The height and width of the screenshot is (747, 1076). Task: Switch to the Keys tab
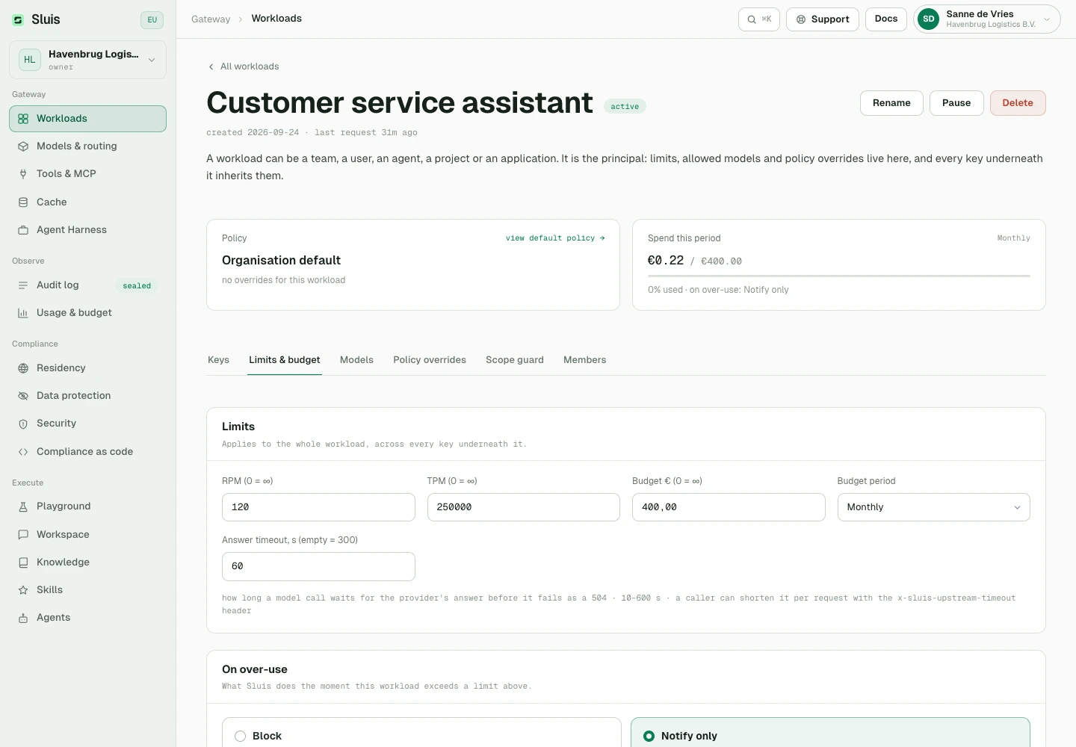coord(218,360)
